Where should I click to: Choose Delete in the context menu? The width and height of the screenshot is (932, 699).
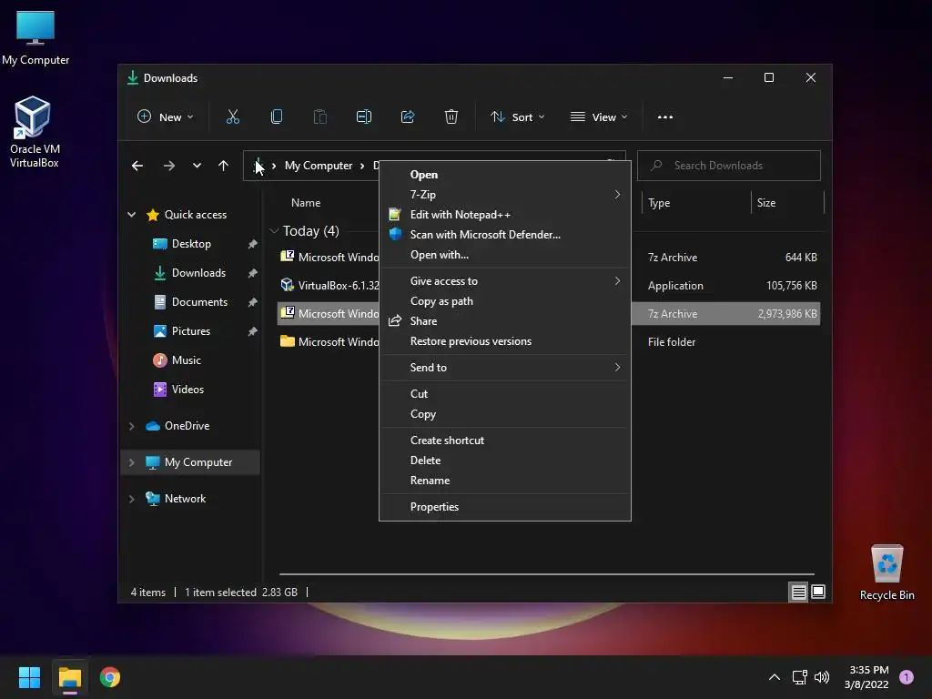[504, 461]
